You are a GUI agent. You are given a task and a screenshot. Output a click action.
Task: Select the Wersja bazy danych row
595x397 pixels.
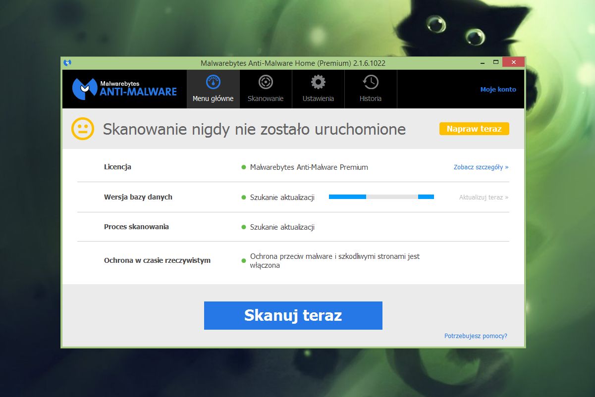(x=138, y=197)
